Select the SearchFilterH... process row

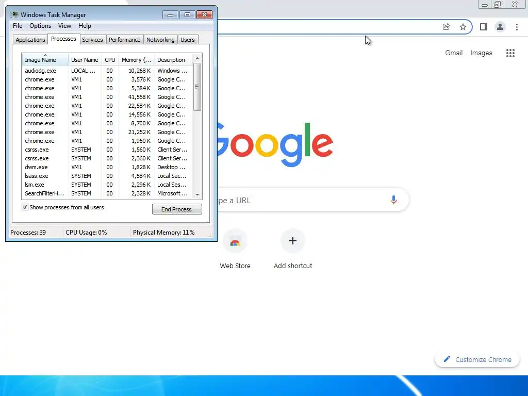click(107, 193)
